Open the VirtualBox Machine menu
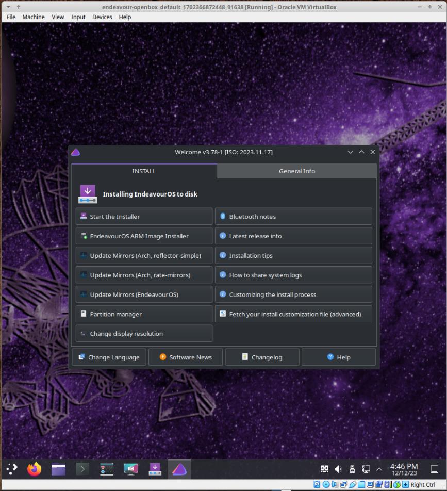This screenshot has height=491, width=447. pyautogui.click(x=34, y=17)
